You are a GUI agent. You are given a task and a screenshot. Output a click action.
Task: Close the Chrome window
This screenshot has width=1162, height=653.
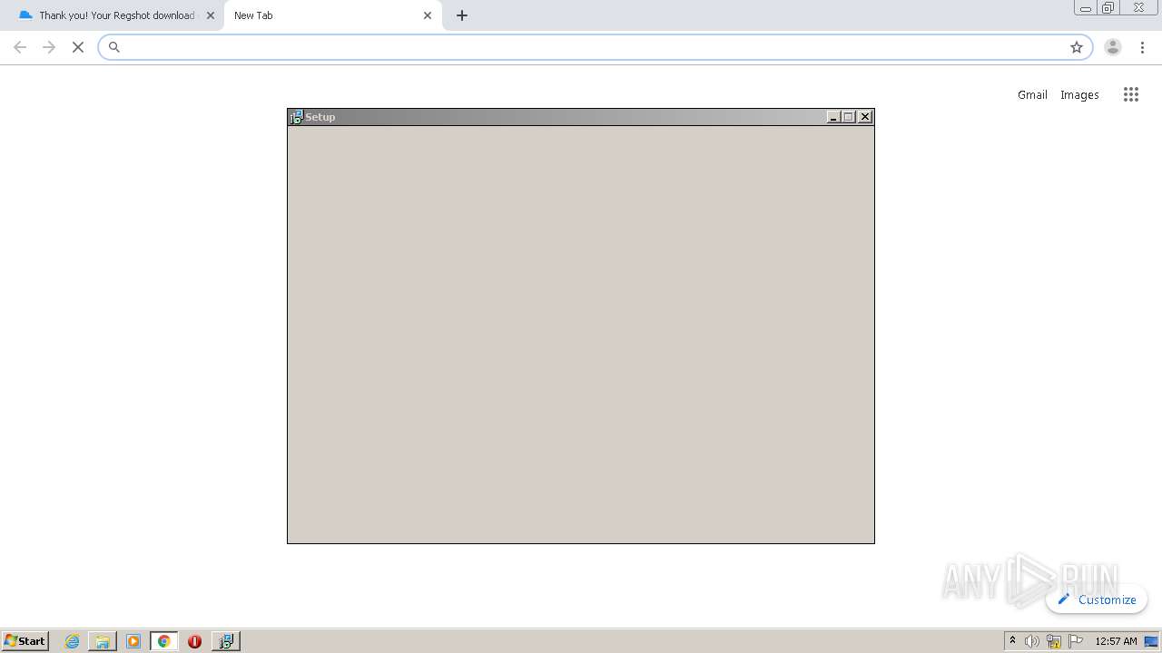click(1138, 8)
